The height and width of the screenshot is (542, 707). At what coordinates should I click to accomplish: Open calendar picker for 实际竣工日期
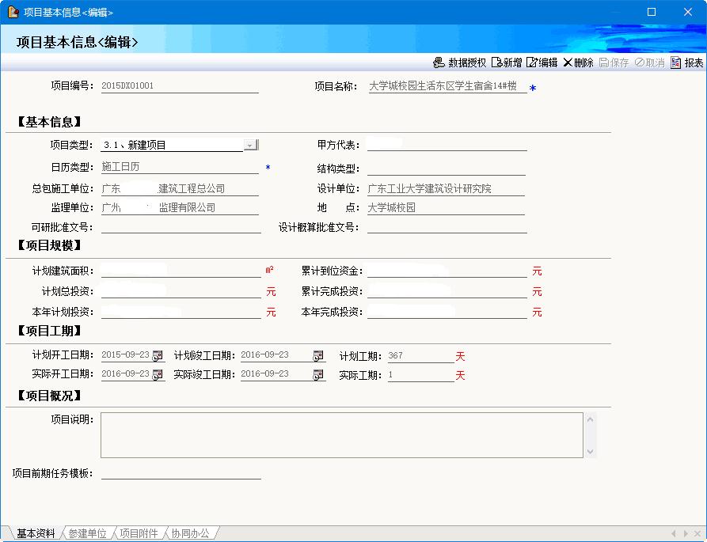pyautogui.click(x=318, y=374)
